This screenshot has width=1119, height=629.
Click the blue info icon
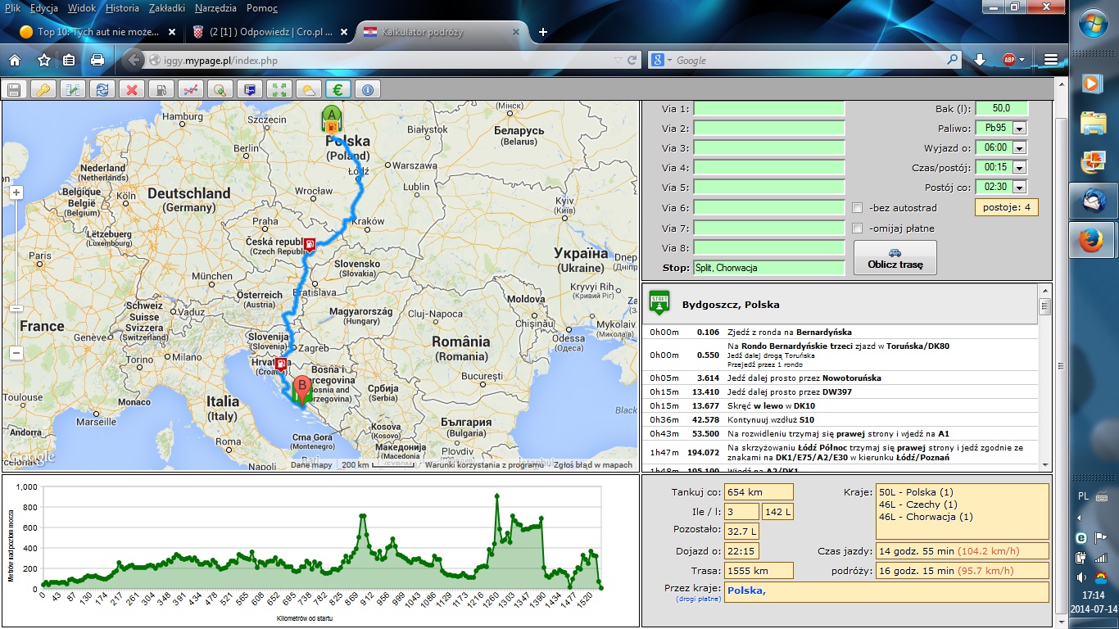point(366,89)
